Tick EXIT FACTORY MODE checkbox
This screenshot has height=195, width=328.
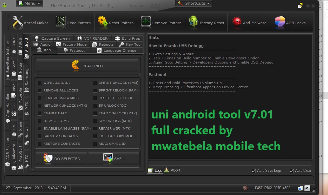[95, 136]
